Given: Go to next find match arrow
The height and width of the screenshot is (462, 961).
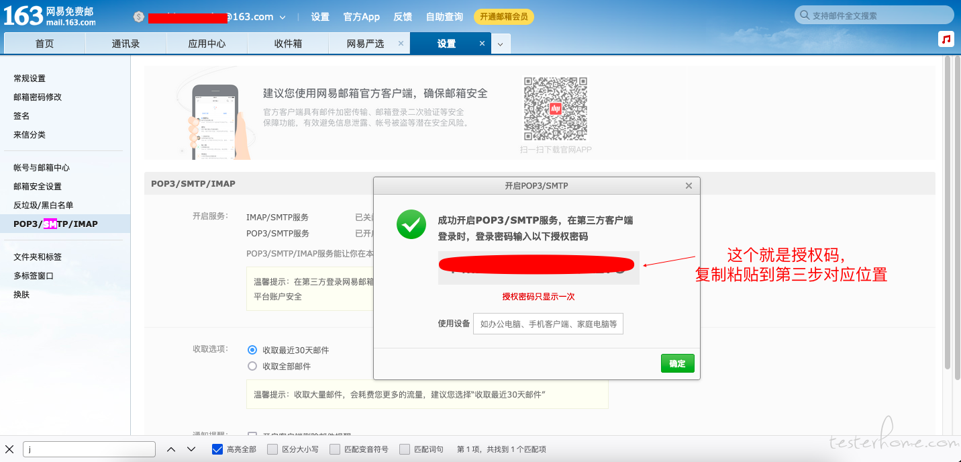Looking at the screenshot, I should pos(191,449).
